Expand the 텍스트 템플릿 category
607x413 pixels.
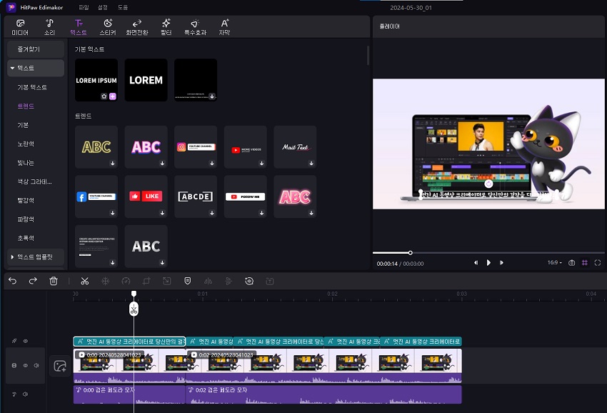(36, 256)
